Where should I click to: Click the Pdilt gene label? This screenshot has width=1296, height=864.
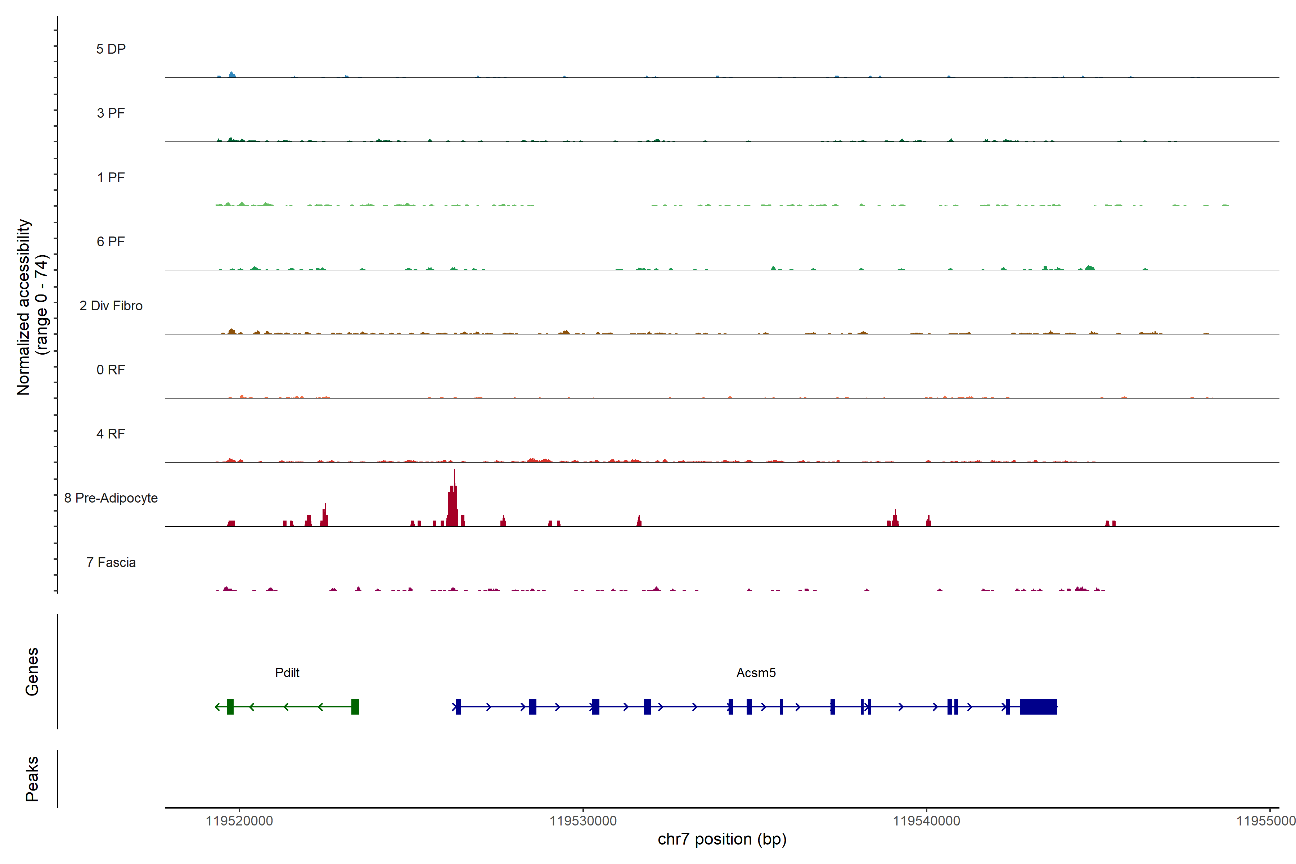[287, 672]
